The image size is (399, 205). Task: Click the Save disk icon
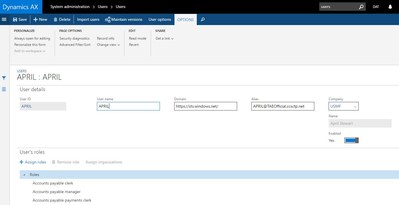point(15,20)
